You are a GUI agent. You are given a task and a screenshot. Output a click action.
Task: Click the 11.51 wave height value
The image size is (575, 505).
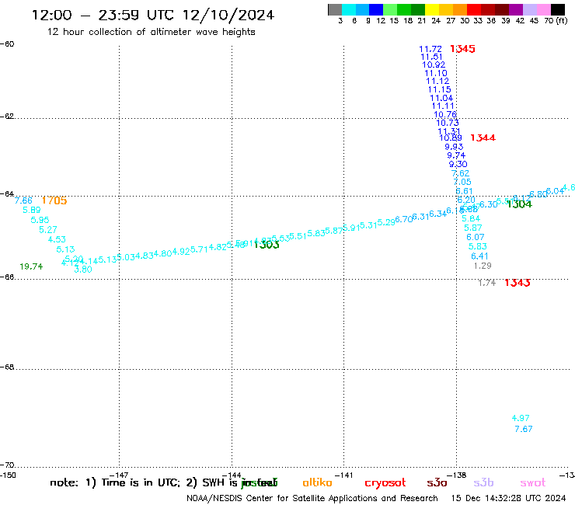[x=431, y=57]
